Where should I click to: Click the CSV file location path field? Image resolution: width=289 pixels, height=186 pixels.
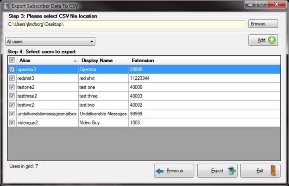(x=126, y=24)
